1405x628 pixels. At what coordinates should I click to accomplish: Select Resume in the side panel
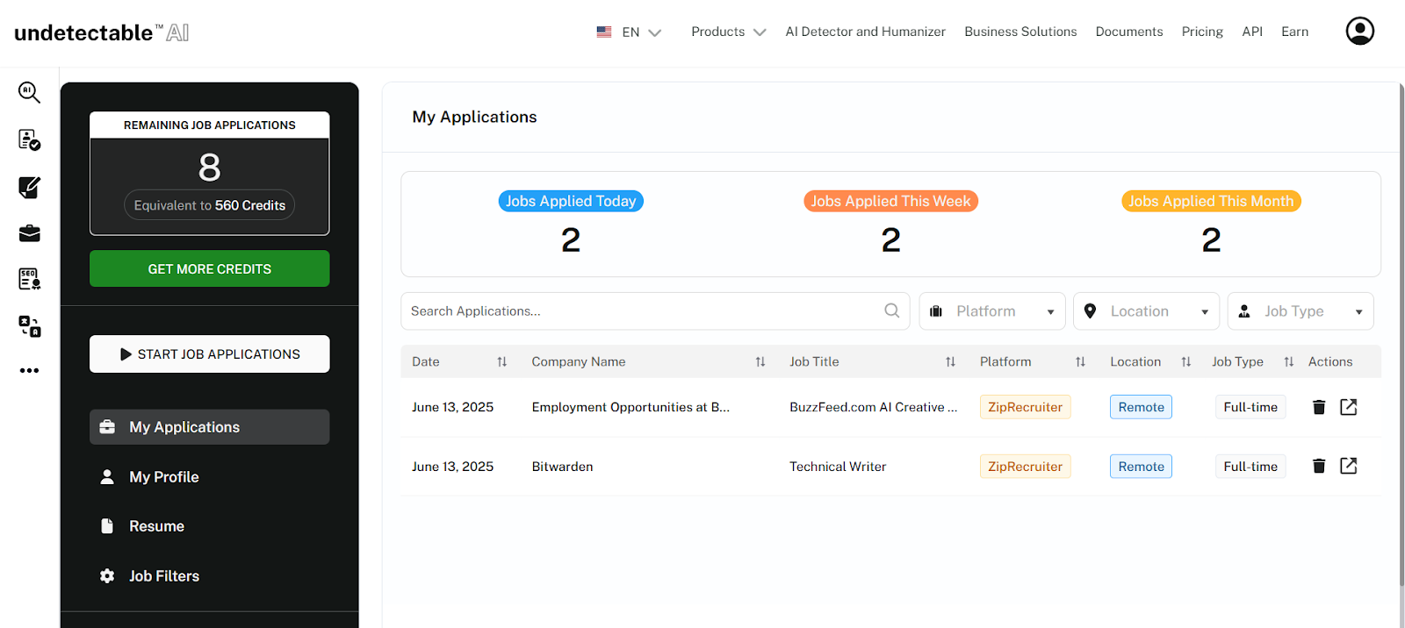click(x=210, y=526)
